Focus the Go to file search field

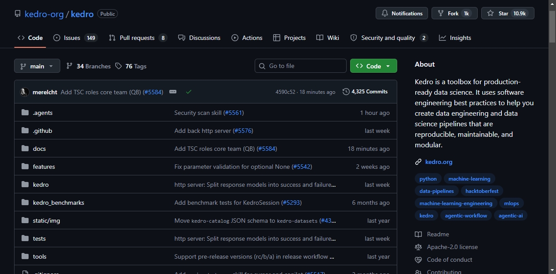click(300, 66)
